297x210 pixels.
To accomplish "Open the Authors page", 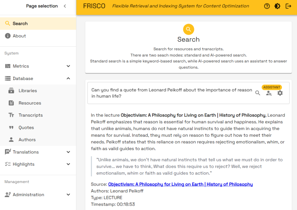I will [27, 140].
